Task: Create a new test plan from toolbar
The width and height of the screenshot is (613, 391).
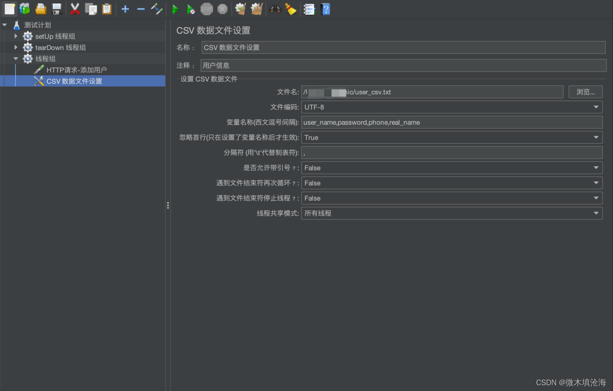Action: (9, 9)
